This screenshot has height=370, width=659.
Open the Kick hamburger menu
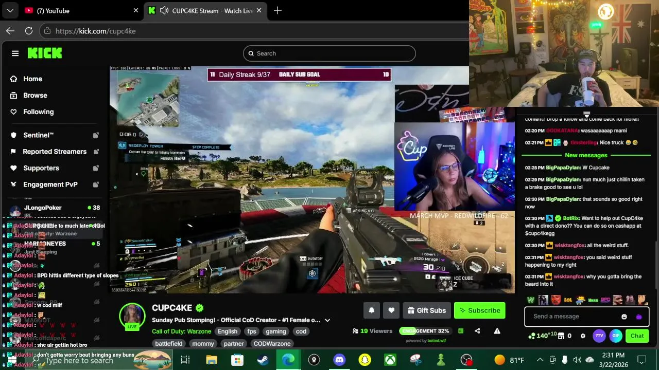tap(15, 53)
